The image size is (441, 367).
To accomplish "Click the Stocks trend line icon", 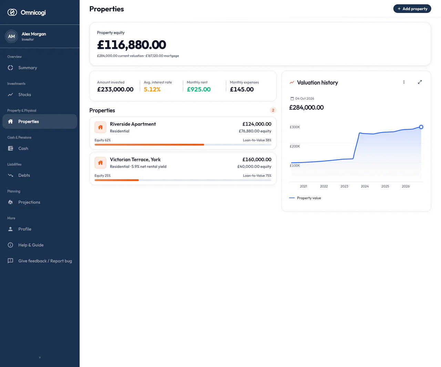I will click(x=10, y=95).
